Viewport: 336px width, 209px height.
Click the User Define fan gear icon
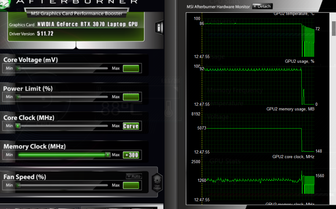[x=157, y=182]
